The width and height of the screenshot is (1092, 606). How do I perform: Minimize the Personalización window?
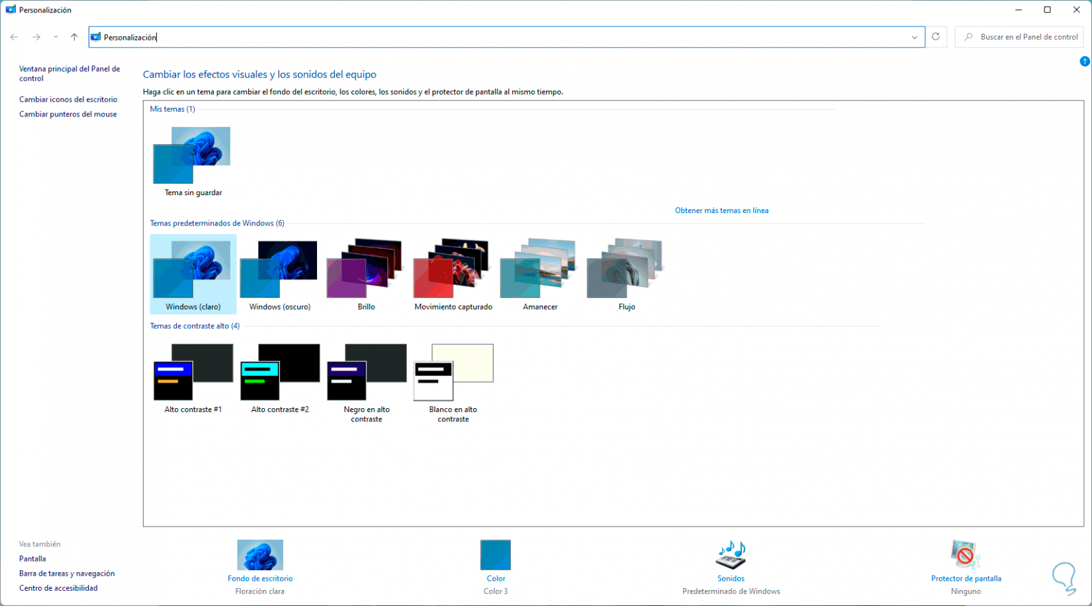point(1019,10)
